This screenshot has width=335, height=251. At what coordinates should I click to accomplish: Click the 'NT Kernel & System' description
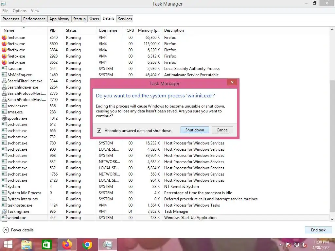coord(181,187)
